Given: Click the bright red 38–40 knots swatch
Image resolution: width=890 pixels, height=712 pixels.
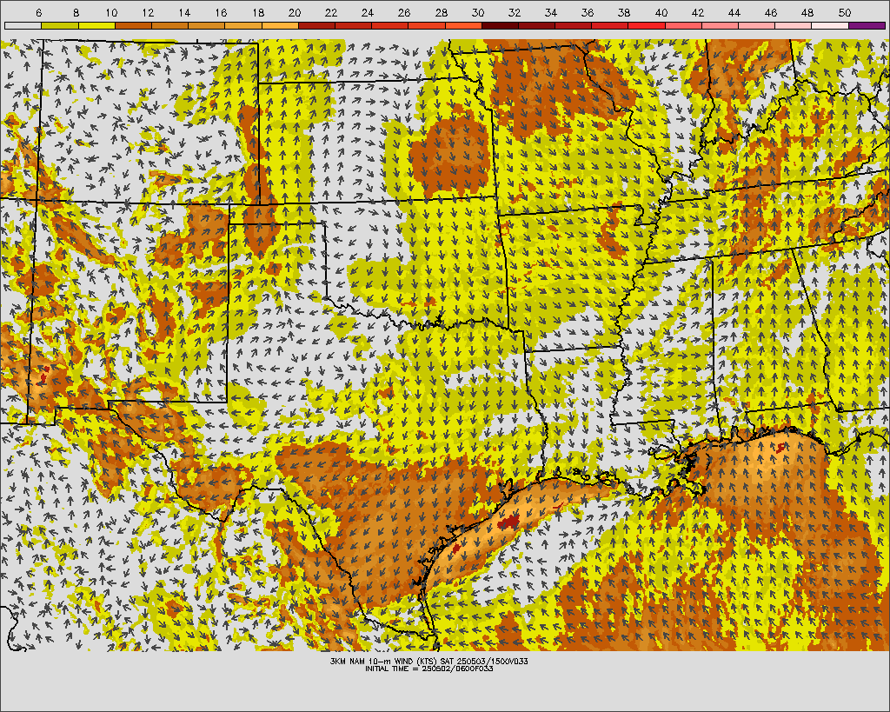Looking at the screenshot, I should [x=647, y=25].
